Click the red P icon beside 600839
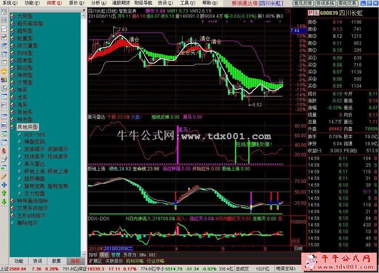This screenshot has height=273, width=379. click(311, 13)
